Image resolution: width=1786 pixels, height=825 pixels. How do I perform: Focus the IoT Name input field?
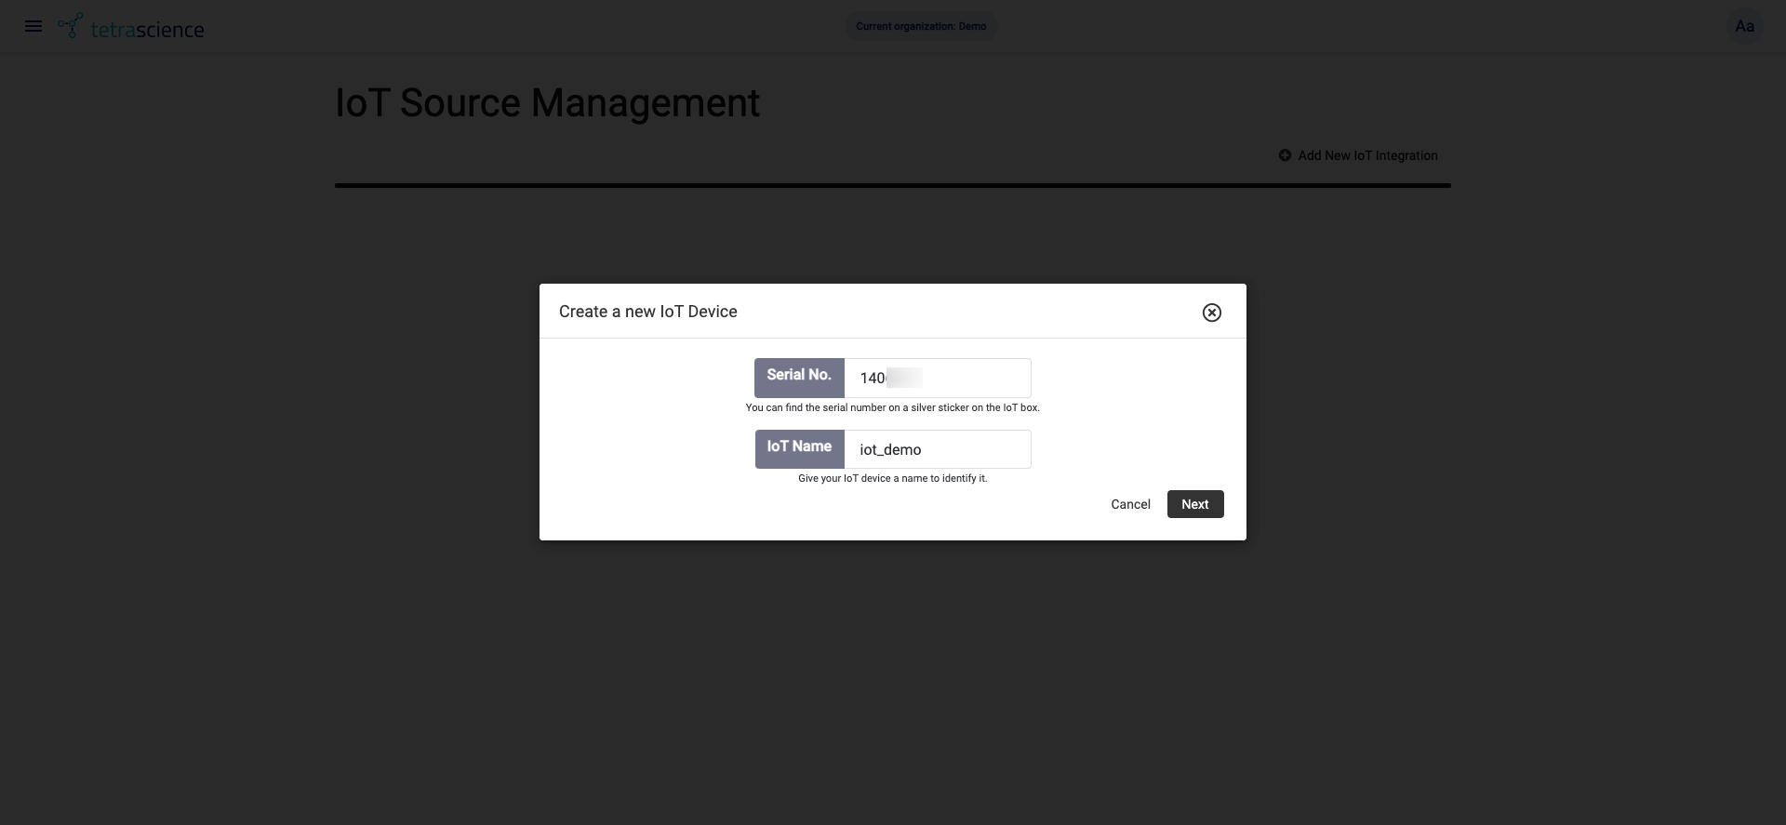point(938,449)
